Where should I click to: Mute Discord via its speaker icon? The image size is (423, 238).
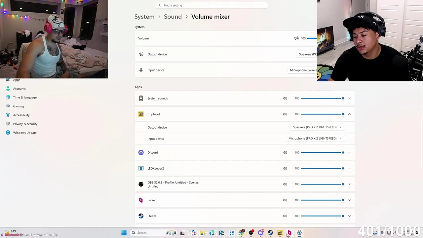tap(285, 152)
